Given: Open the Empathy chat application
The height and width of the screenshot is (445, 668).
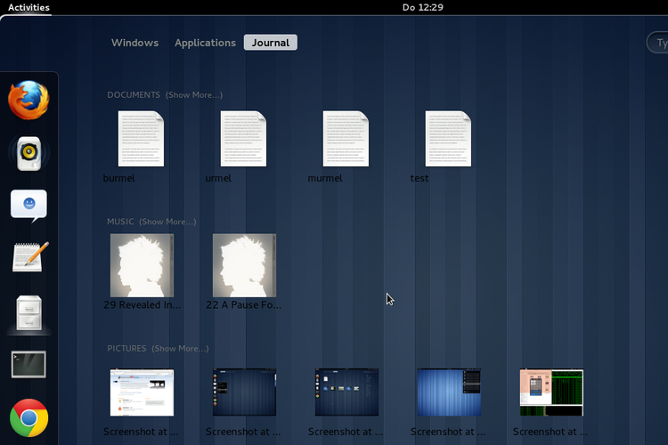Looking at the screenshot, I should pos(29,206).
